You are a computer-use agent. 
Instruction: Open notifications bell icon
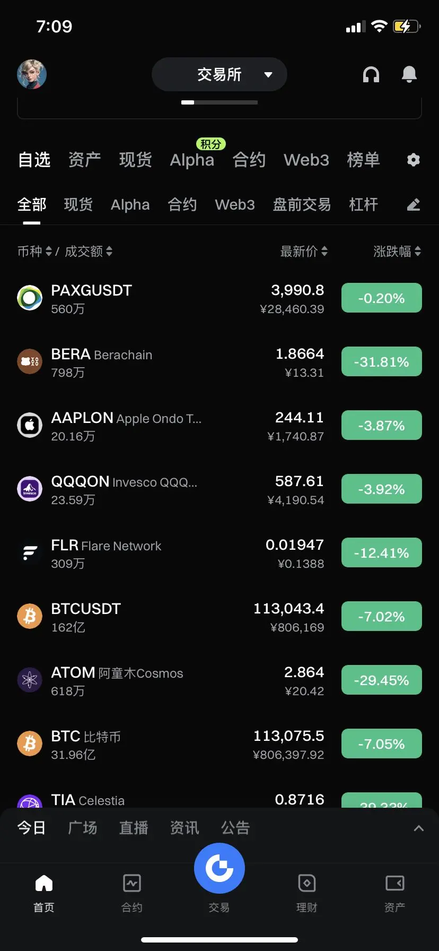click(409, 75)
